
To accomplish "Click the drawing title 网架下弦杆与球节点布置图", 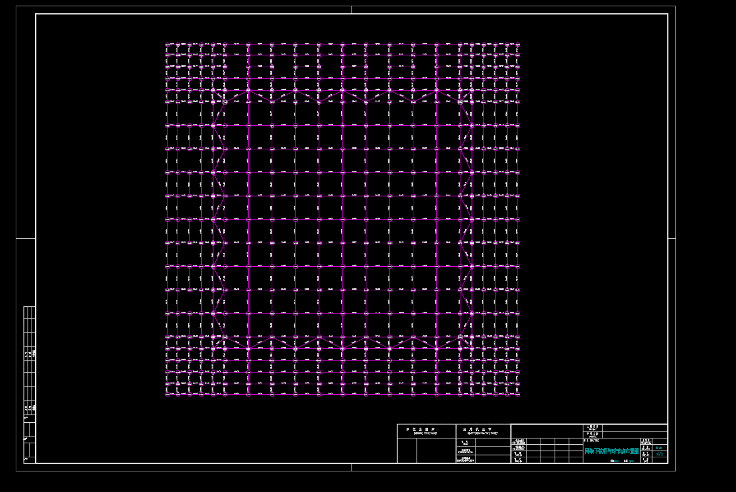I will point(612,451).
